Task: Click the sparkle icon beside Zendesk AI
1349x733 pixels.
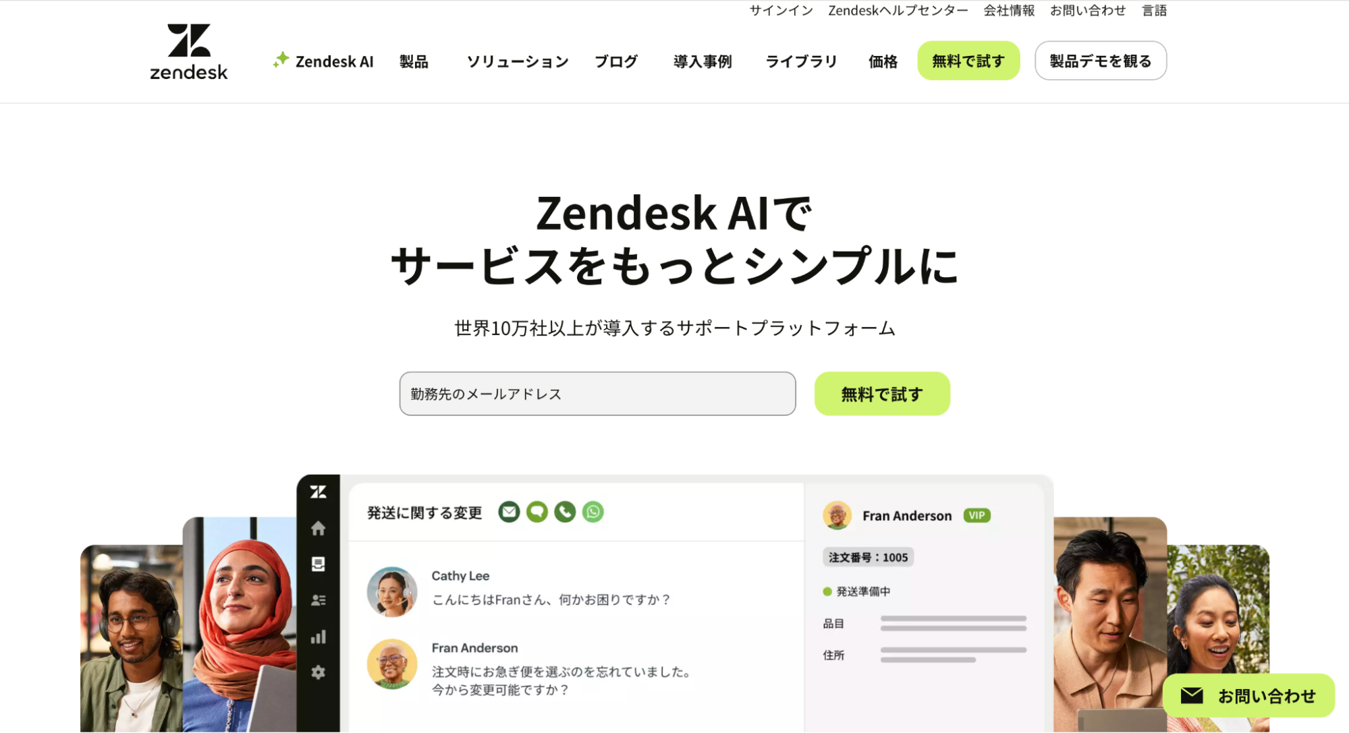Action: coord(281,60)
